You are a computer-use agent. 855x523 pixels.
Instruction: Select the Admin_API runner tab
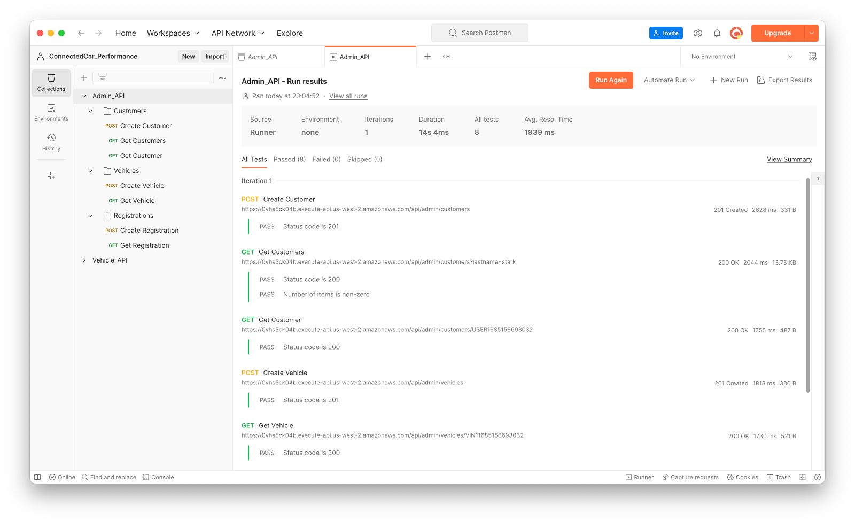370,57
